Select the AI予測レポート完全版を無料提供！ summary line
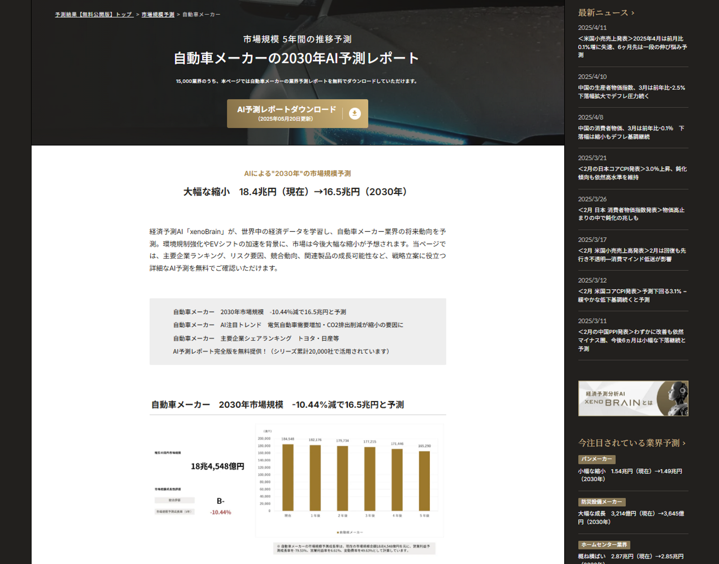Screen dimensions: 719x564 click(281, 352)
